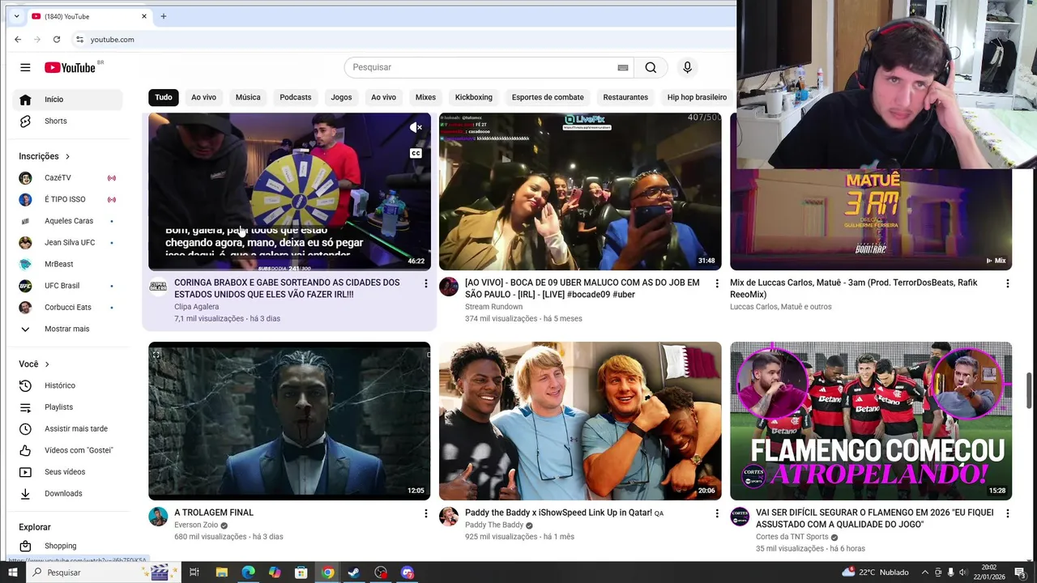
Task: Expand the Você section chevron
Action: [x=47, y=364]
